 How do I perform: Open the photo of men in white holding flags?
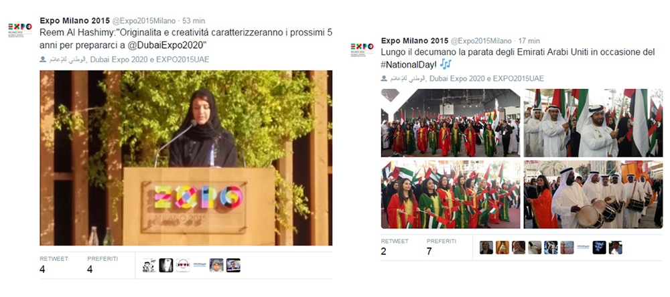coord(593,123)
